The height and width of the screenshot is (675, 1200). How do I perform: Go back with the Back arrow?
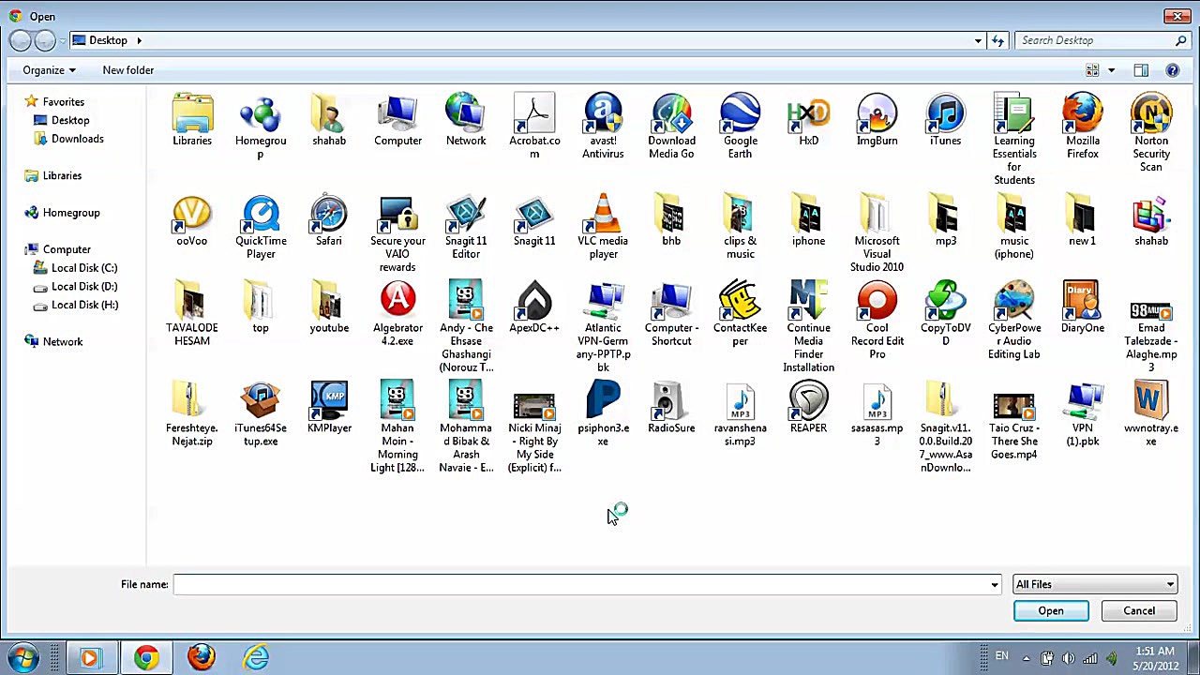[x=20, y=40]
